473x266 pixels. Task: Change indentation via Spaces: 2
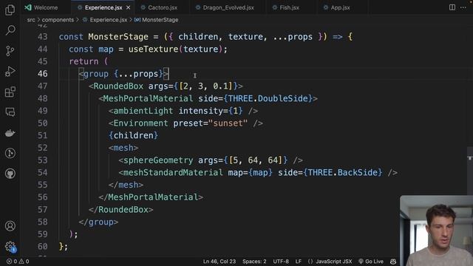click(254, 262)
